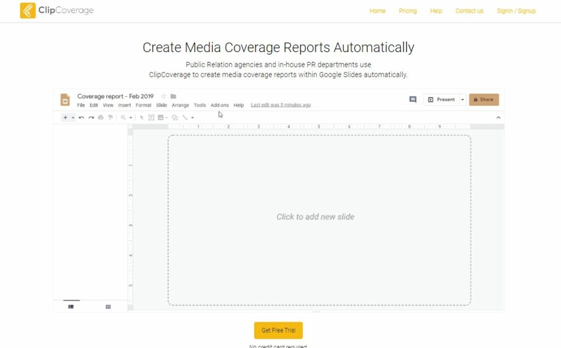
Task: Click the 'Click to add new slide' area
Action: click(x=319, y=220)
